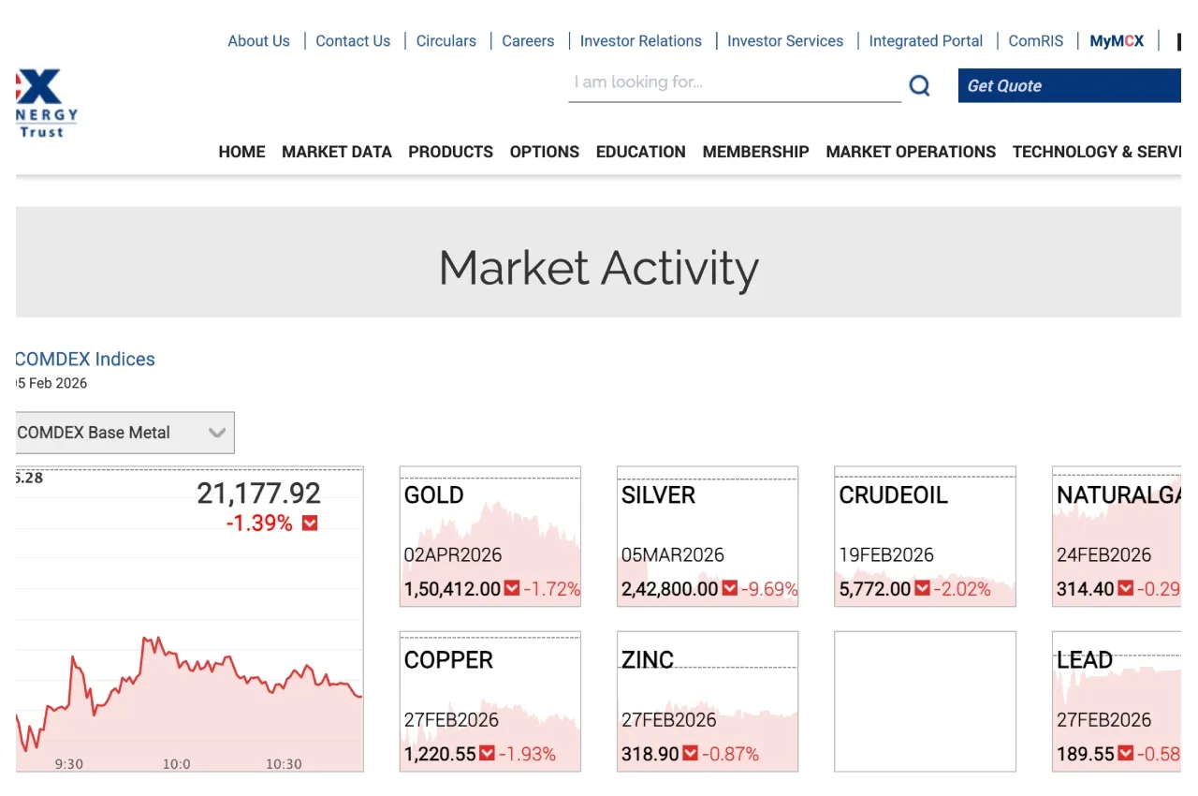Open the Investor Relations link
Screen dimensions: 1198x796
coord(640,41)
